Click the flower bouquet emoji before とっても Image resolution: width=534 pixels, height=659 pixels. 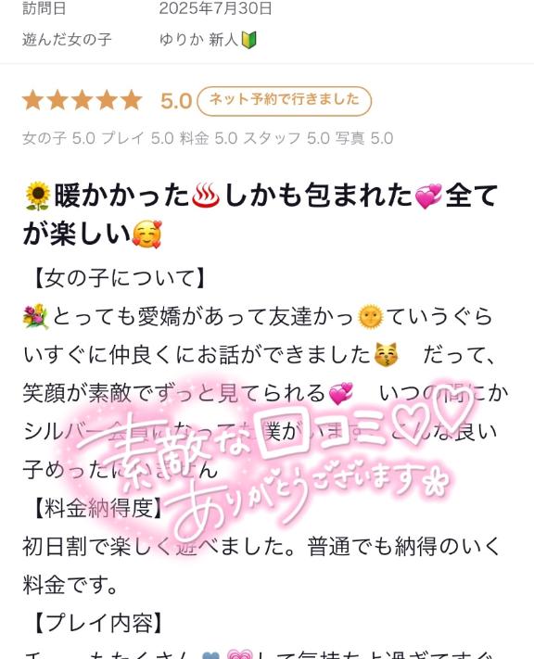pyautogui.click(x=36, y=317)
